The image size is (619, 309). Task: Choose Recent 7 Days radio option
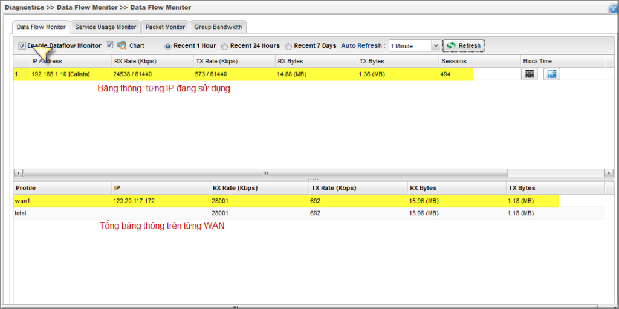(x=288, y=46)
